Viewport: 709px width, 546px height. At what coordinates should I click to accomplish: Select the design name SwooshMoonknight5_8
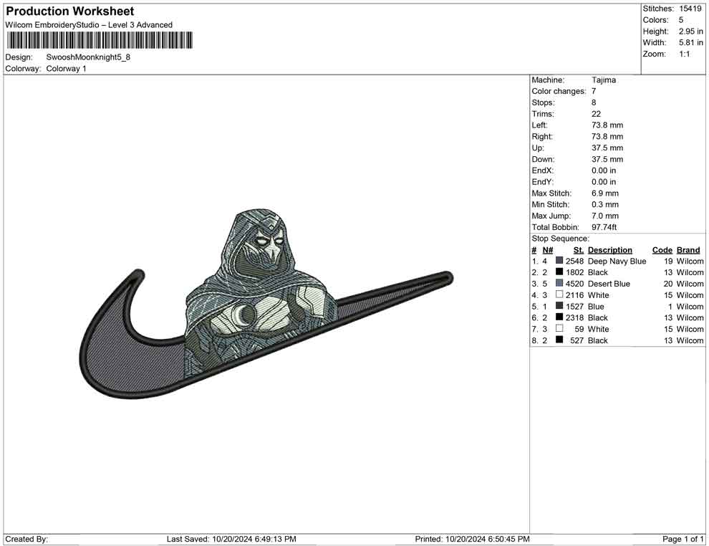[x=88, y=57]
